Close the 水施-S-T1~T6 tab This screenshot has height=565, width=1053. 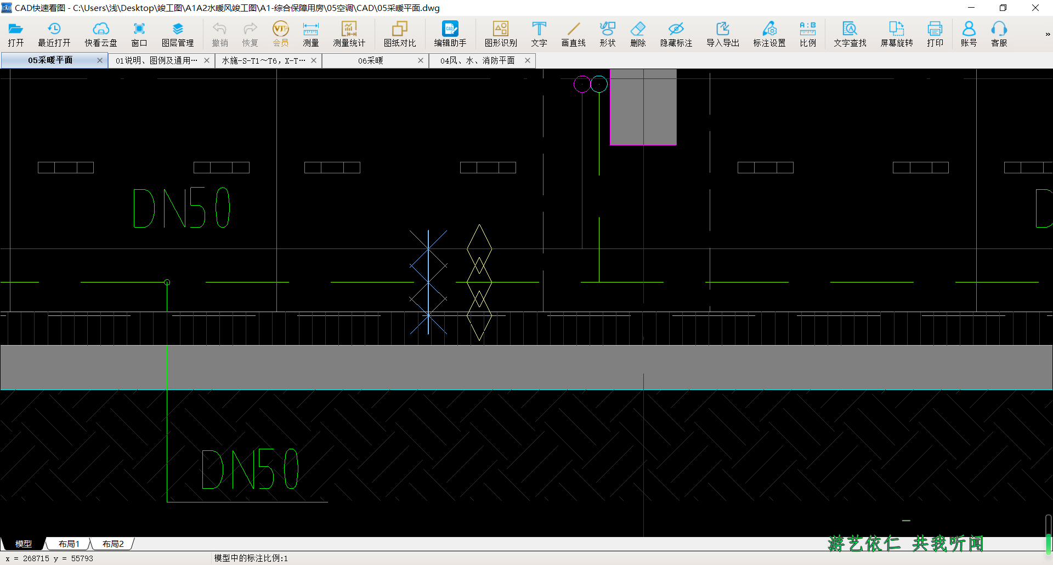(x=314, y=60)
